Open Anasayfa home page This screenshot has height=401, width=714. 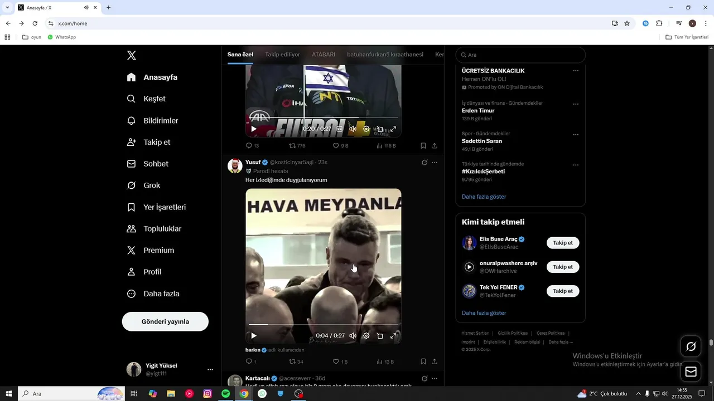[x=152, y=77]
